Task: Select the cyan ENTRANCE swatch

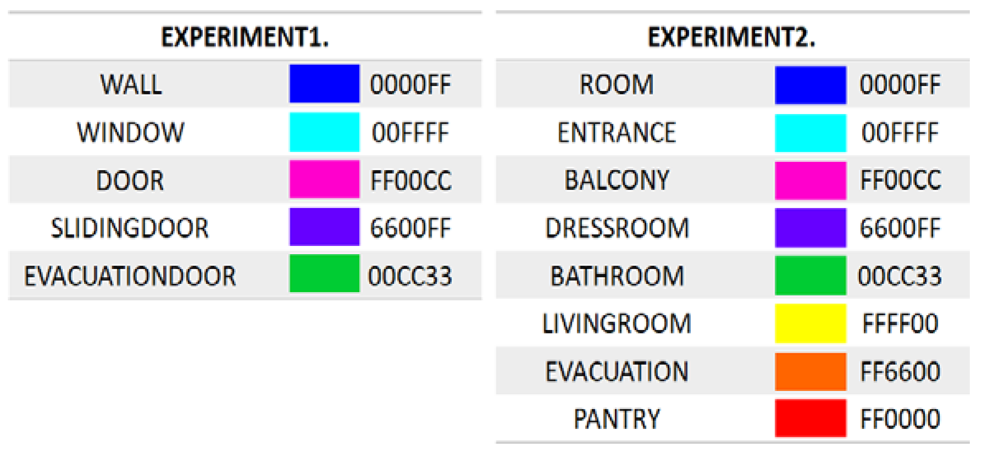Action: tap(810, 133)
